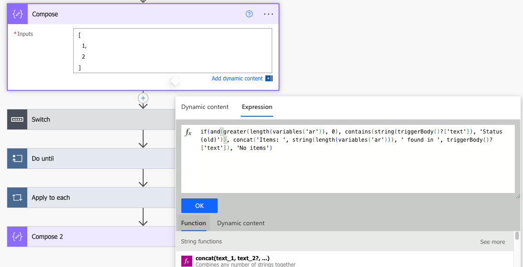Open the Compose three-dots menu
Image resolution: width=523 pixels, height=267 pixels.
point(269,14)
